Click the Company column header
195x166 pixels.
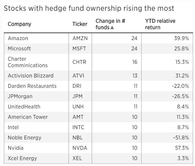(x=19, y=24)
